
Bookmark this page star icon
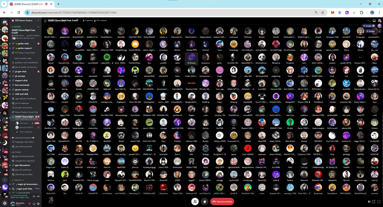[x=323, y=12]
